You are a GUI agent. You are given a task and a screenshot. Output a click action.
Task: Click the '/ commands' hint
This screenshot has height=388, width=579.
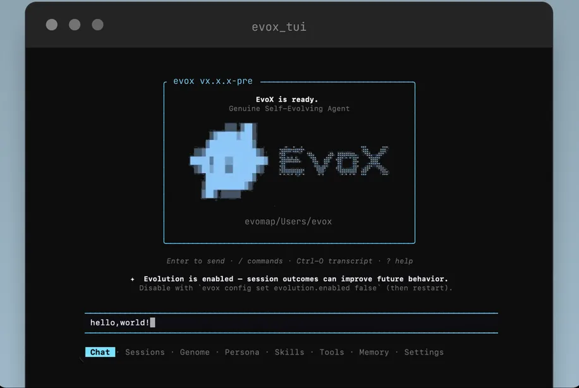click(x=260, y=261)
